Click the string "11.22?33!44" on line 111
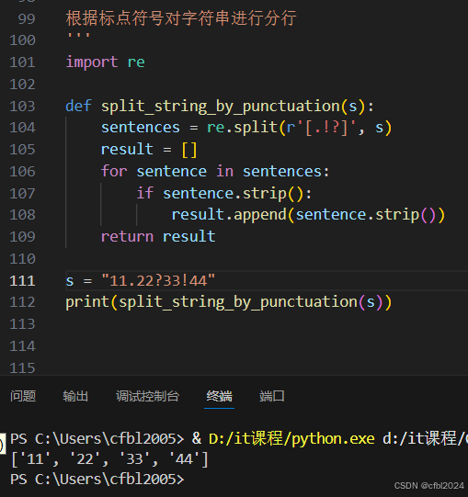468x497 pixels. (x=158, y=281)
